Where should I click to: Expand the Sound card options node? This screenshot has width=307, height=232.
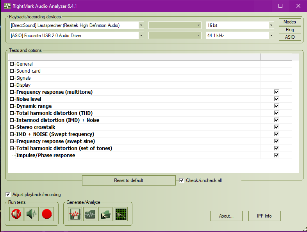click(12, 71)
